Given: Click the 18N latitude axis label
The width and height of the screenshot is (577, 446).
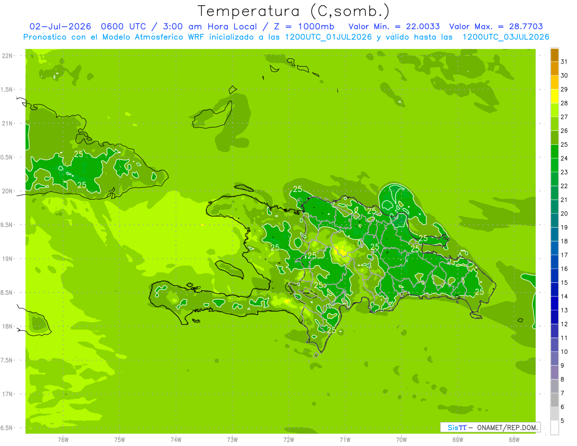Looking at the screenshot, I should pos(8,326).
